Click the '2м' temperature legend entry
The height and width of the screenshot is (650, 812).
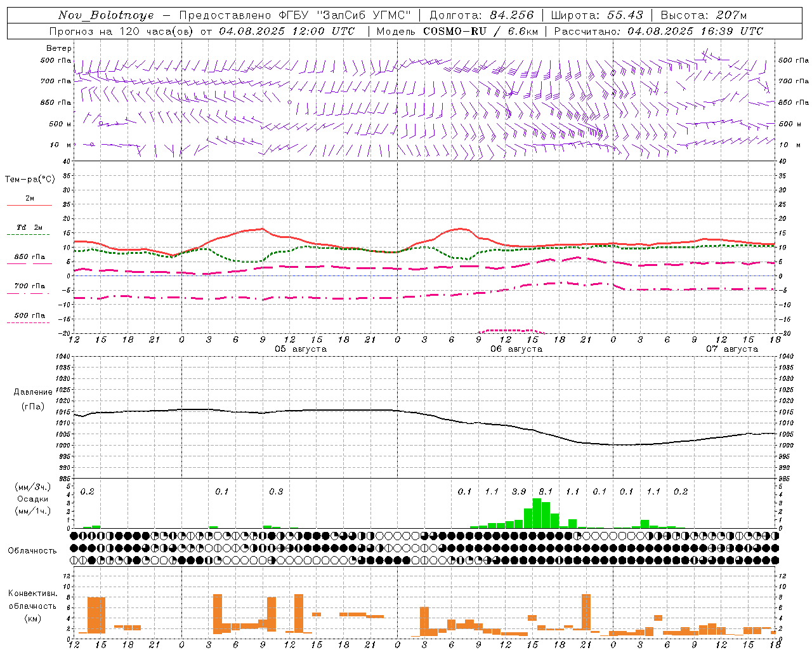(30, 199)
